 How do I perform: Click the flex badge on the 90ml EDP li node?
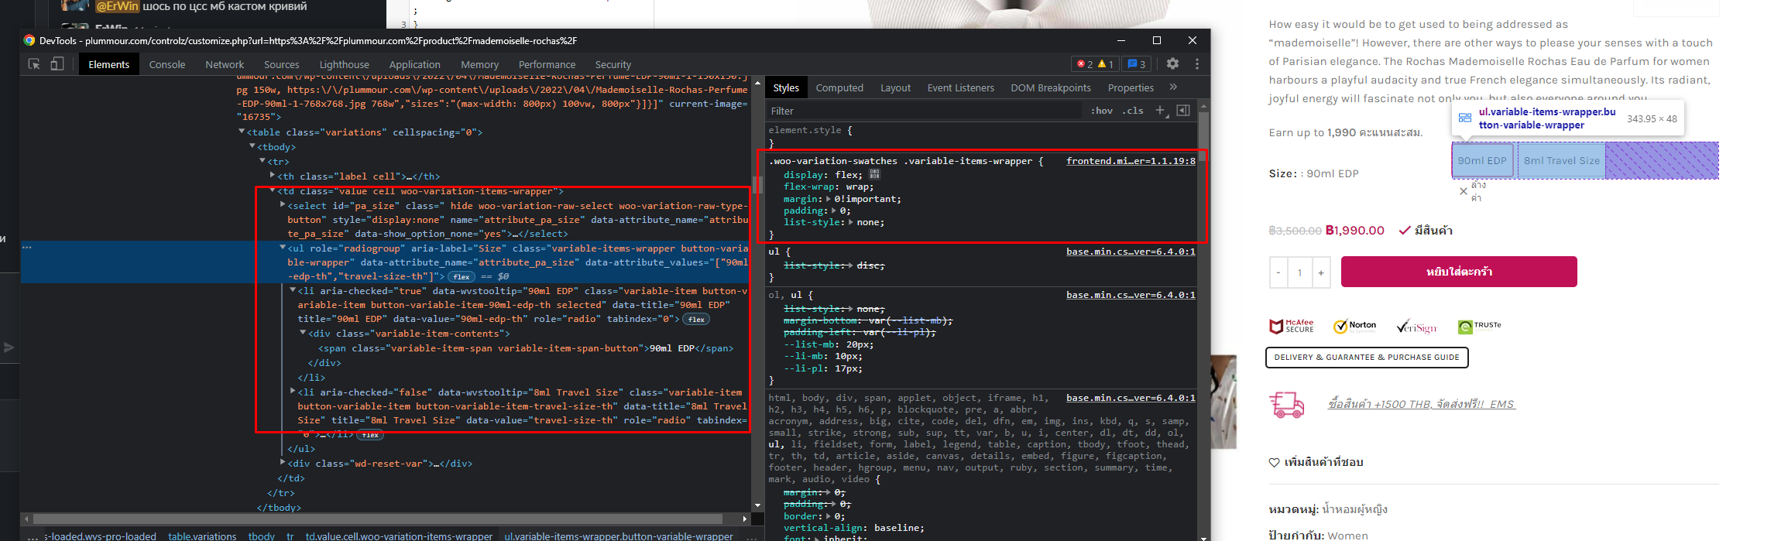pyautogui.click(x=697, y=319)
